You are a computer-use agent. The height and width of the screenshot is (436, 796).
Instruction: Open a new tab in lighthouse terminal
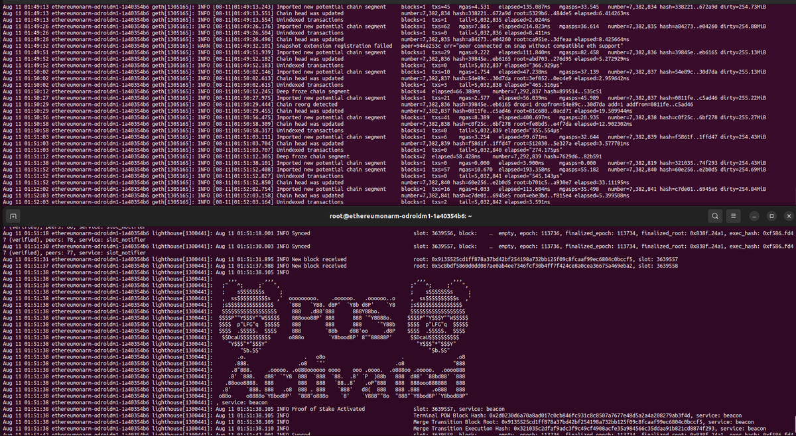[x=13, y=216]
